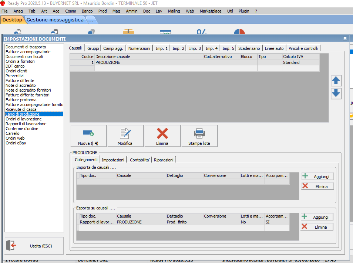This screenshot has width=353, height=263.
Task: Open the Art menu
Action: [x=44, y=11]
